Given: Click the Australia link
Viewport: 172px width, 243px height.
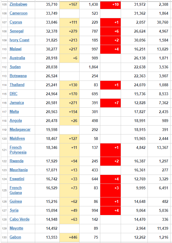Looking at the screenshot, I should click(17, 58).
